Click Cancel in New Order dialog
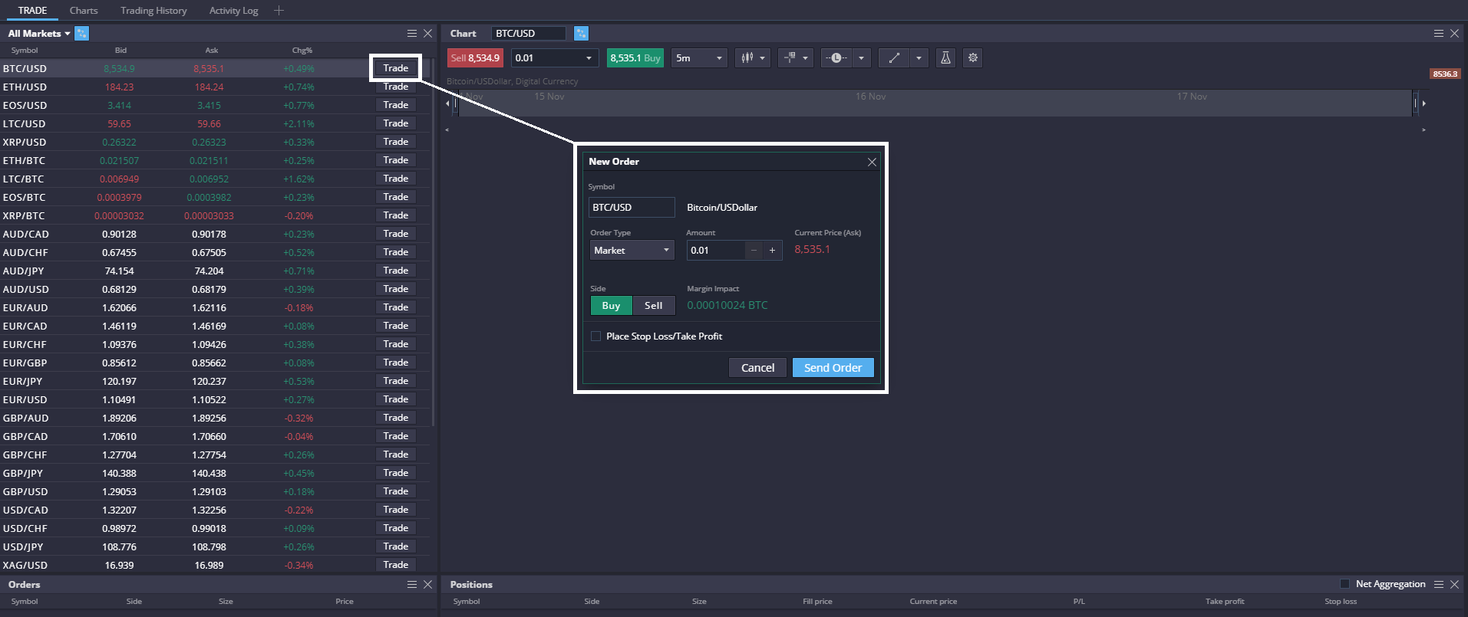The image size is (1468, 617). pos(757,368)
